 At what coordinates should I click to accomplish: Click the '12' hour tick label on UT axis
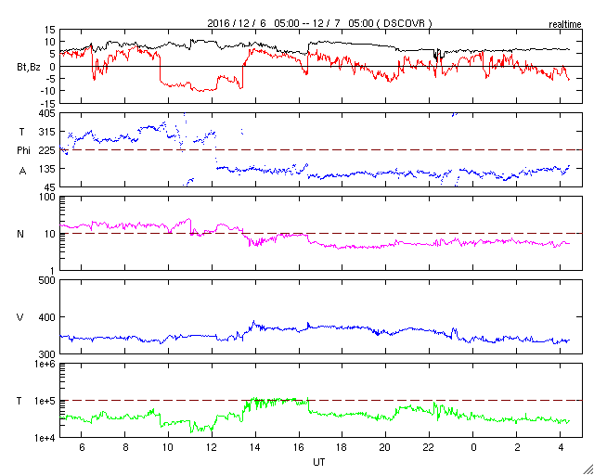[x=212, y=447]
